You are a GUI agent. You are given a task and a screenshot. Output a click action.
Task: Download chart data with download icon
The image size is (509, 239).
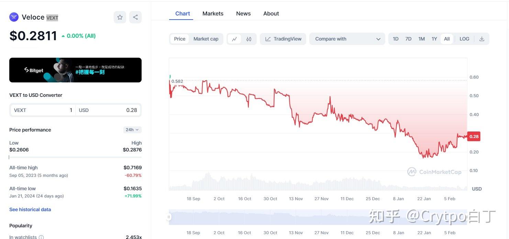(482, 39)
